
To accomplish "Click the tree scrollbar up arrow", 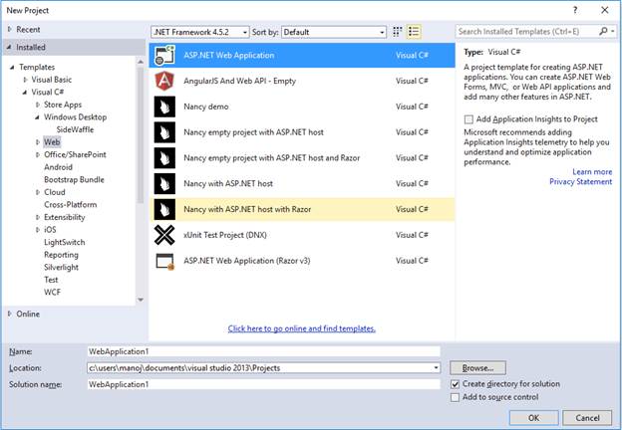I will point(140,62).
